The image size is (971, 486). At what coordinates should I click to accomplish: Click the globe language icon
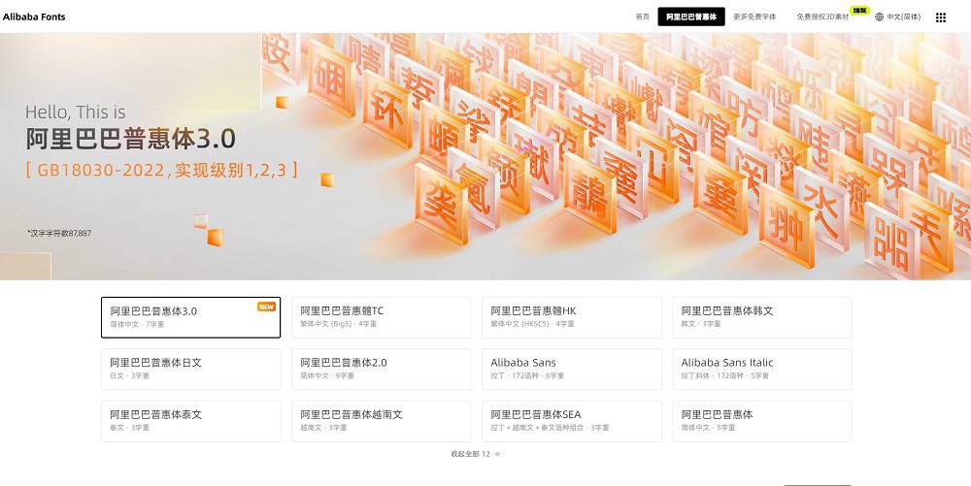(x=880, y=16)
